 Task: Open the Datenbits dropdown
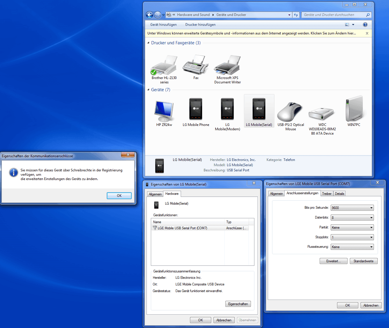(352, 218)
